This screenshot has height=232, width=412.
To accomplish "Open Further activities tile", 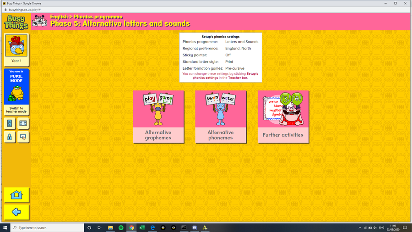I will (283, 117).
